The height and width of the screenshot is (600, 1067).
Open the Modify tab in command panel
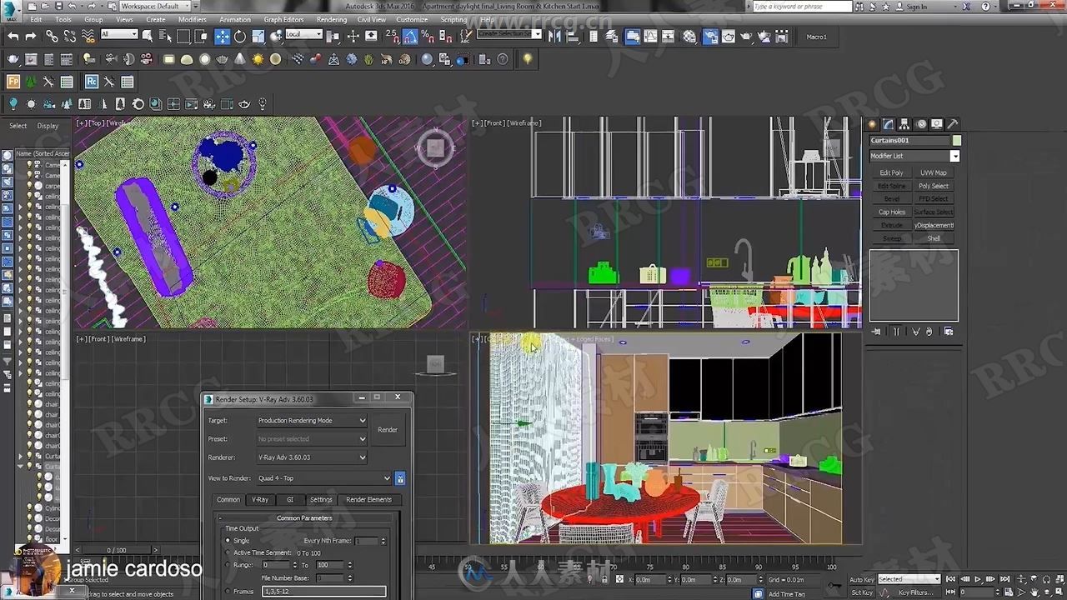889,124
